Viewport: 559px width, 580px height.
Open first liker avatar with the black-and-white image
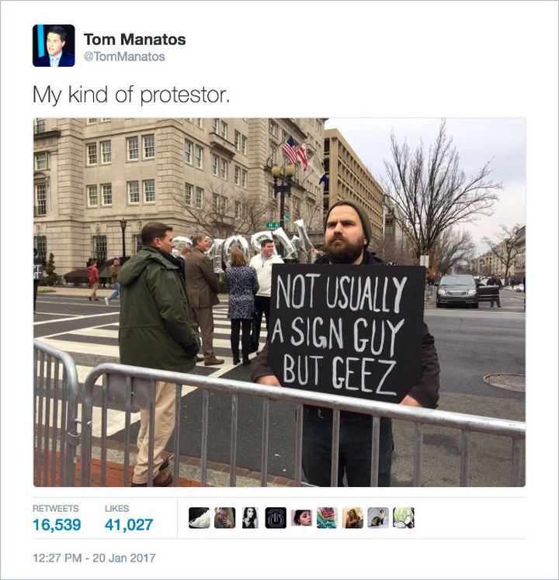(200, 517)
